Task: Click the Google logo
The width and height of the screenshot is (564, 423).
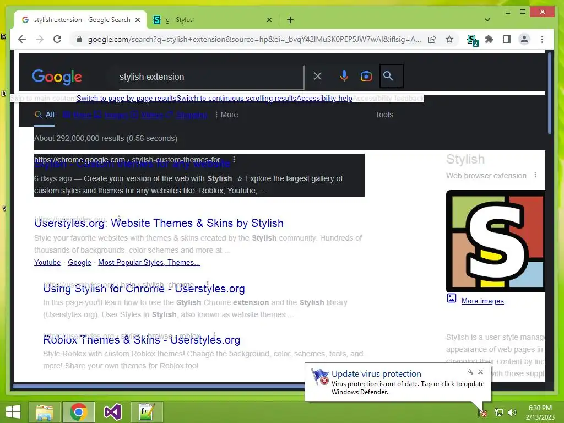Action: (x=57, y=77)
